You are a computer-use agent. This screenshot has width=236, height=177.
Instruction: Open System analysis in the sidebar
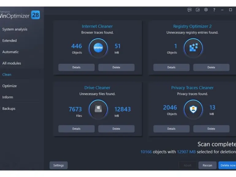coord(15,29)
